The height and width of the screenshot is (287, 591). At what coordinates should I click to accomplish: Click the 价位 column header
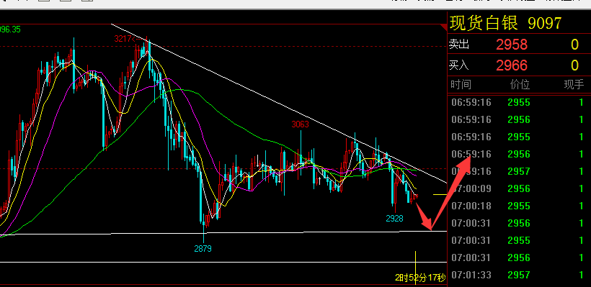(520, 84)
